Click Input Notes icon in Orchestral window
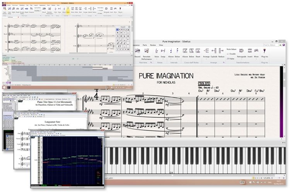Viewport: 290px width, 193px height. click(x=9, y=8)
